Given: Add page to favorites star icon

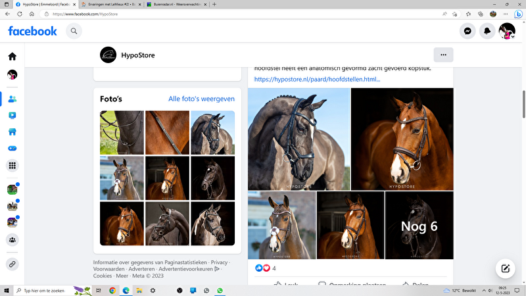Looking at the screenshot, I should coord(454,14).
